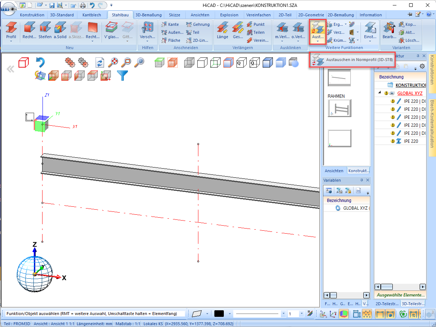
Task: Open the black color swatch selector
Action: [219, 314]
